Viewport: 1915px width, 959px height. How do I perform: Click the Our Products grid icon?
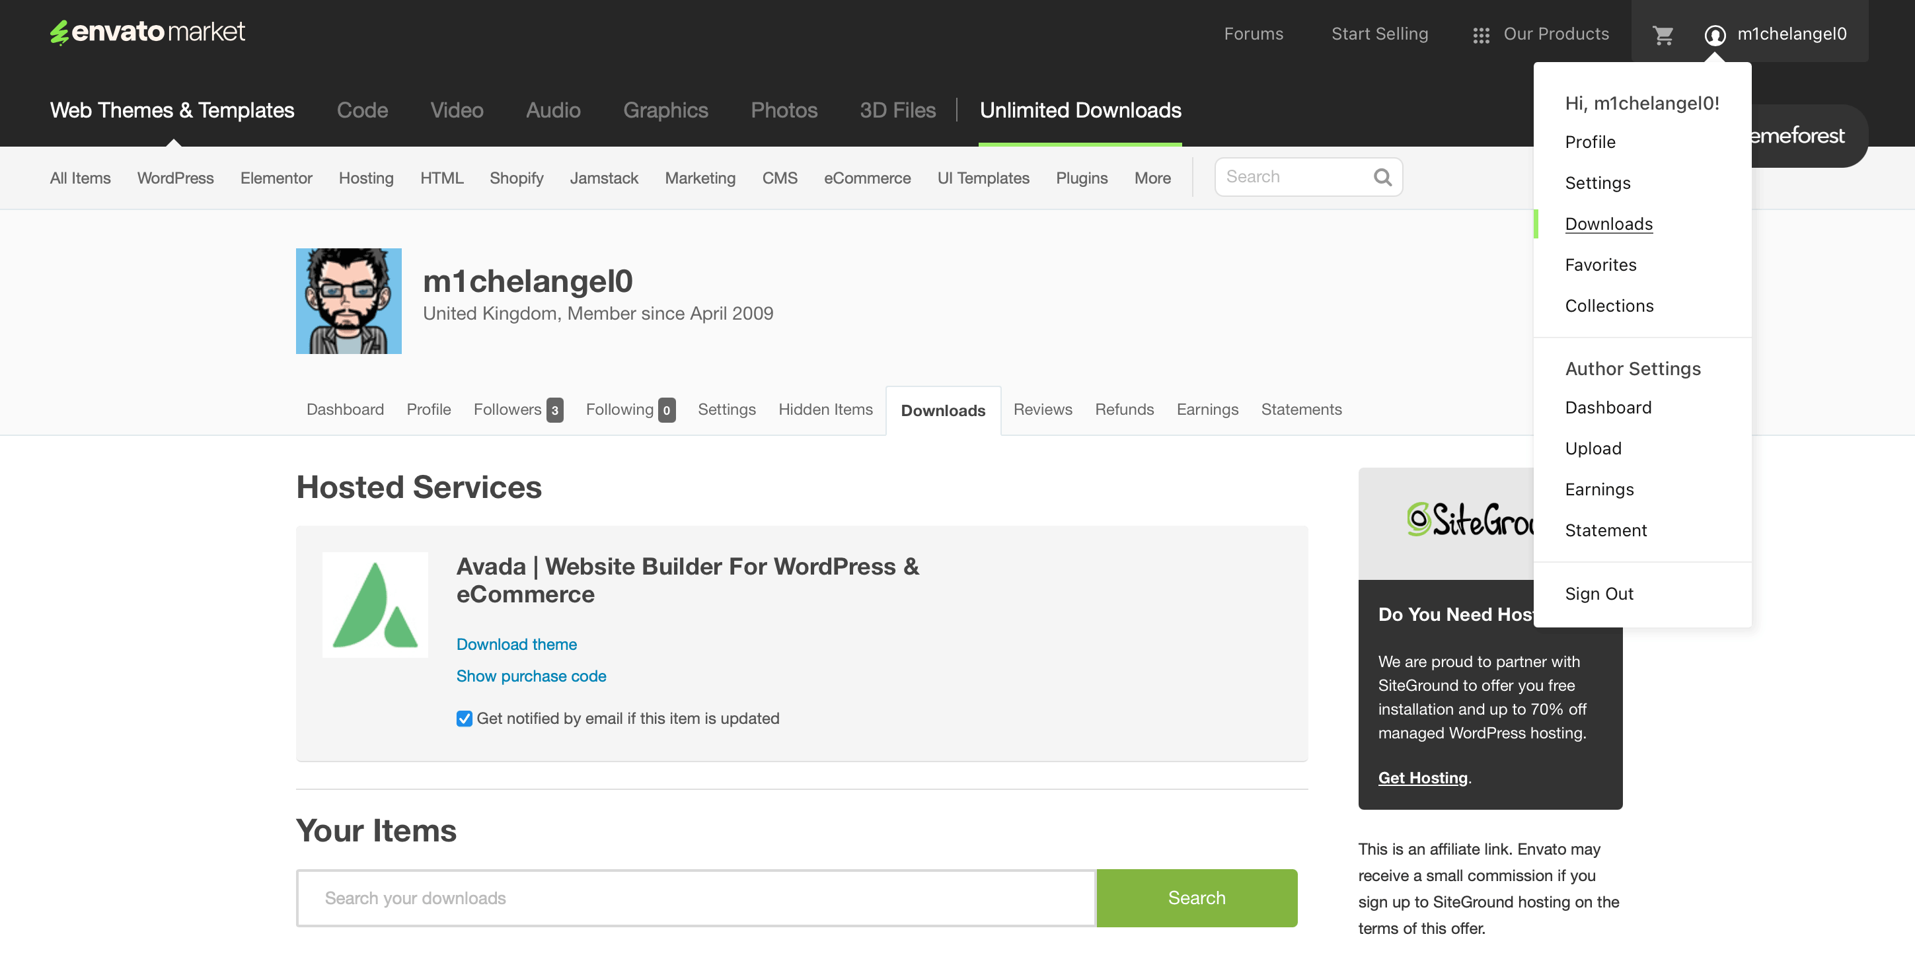(x=1481, y=35)
